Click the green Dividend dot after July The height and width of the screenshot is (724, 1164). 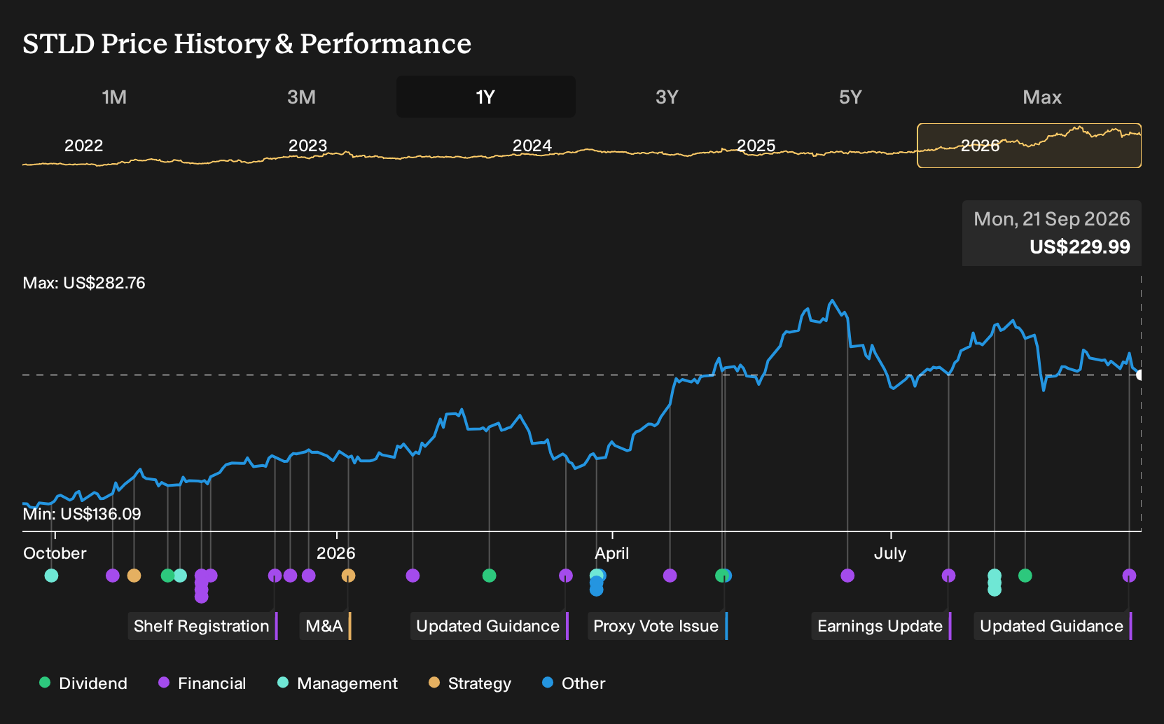(x=1025, y=576)
